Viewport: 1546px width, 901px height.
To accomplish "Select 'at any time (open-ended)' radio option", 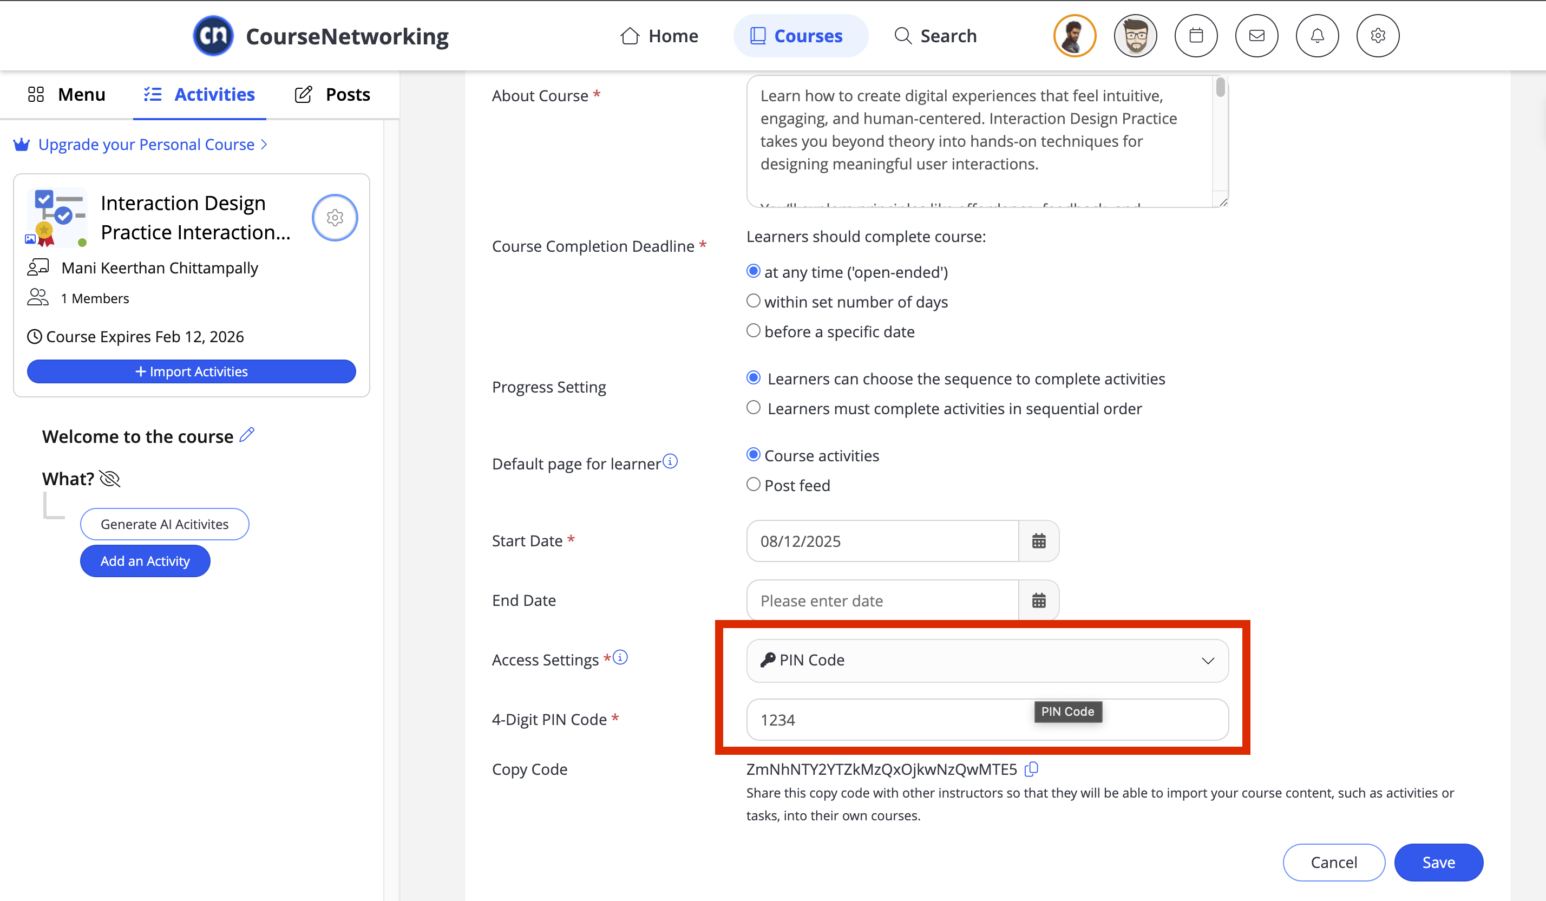I will (754, 271).
